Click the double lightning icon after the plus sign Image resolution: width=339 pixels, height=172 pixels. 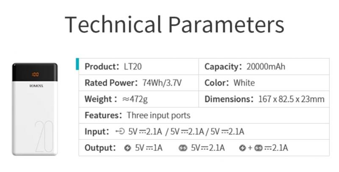[x=258, y=148]
